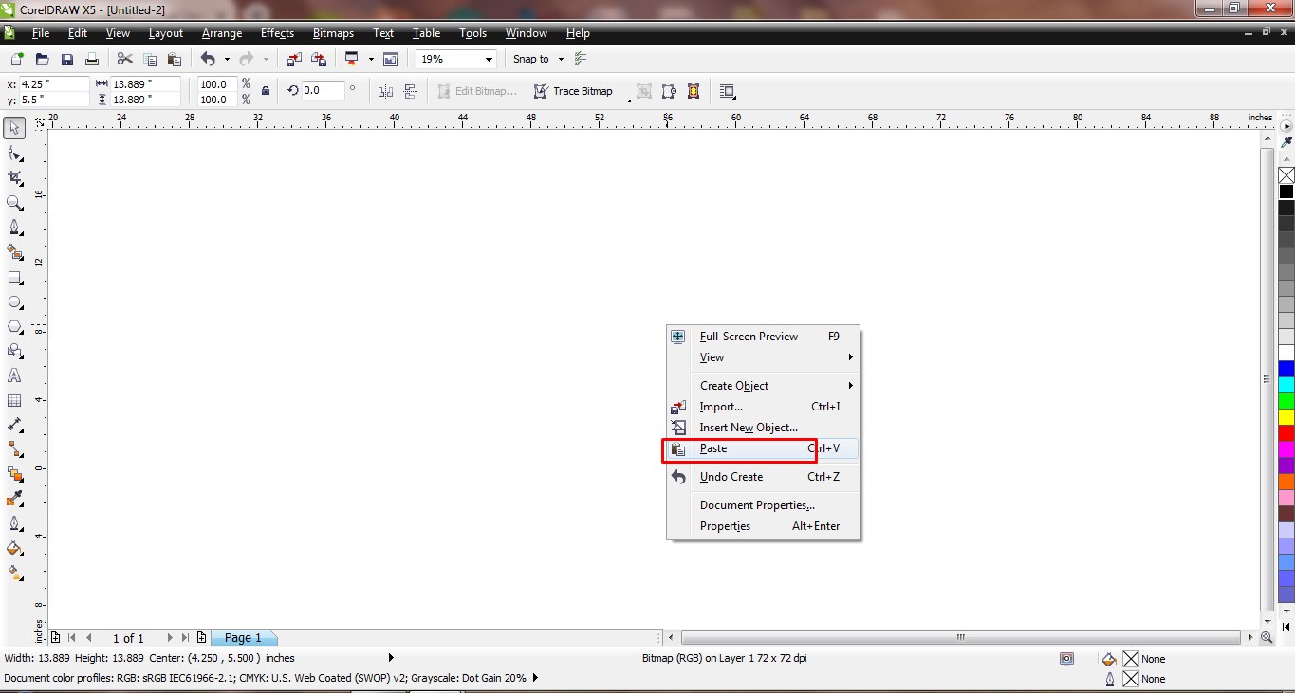Select the Crop tool

(x=15, y=177)
